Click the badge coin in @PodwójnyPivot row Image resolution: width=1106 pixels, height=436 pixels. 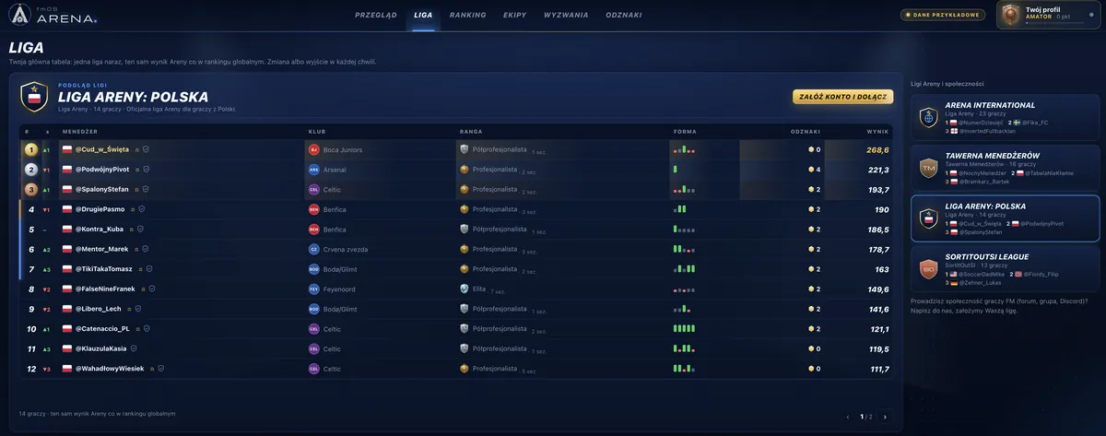(811, 170)
